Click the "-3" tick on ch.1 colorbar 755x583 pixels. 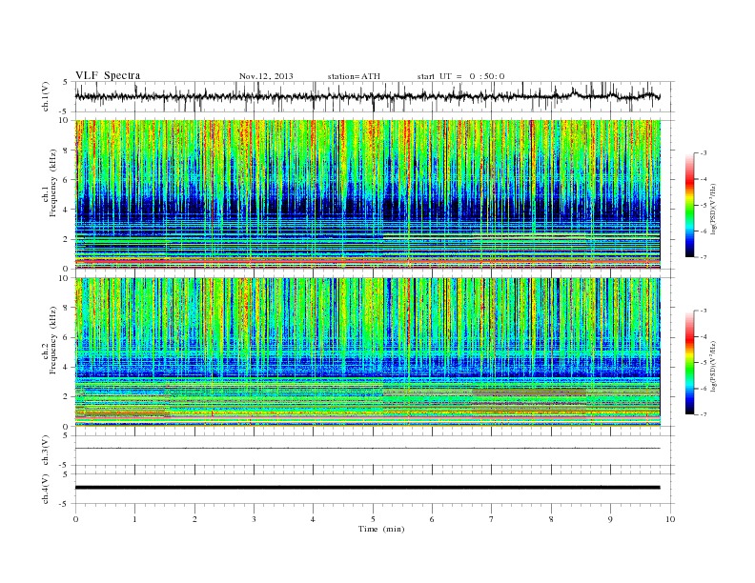704,153
